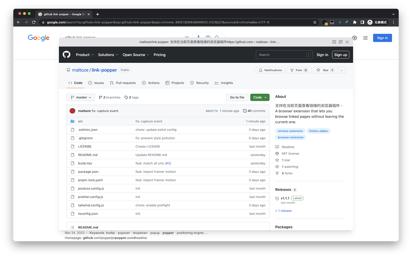The image size is (412, 258).
Task: Open the Readme link in About
Action: [285, 147]
